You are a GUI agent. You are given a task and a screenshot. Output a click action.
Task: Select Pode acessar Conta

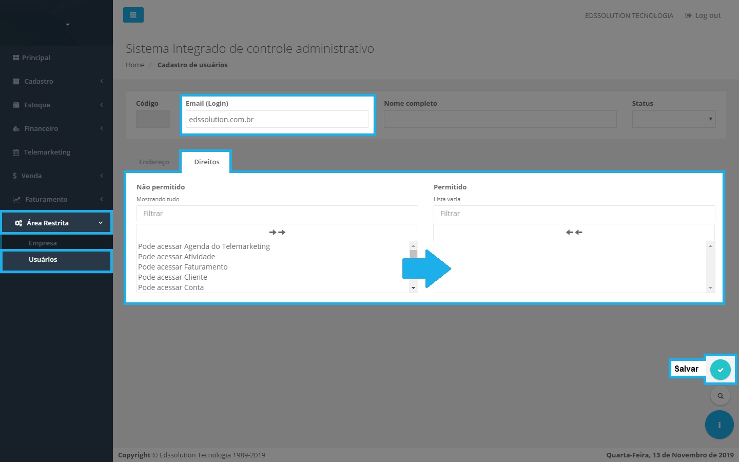click(x=171, y=287)
